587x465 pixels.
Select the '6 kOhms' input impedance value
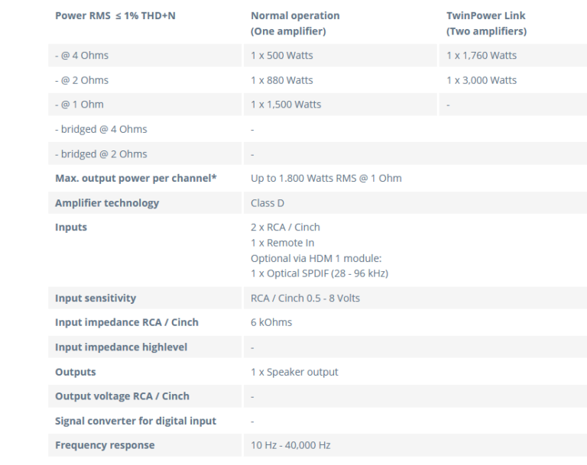pos(271,322)
